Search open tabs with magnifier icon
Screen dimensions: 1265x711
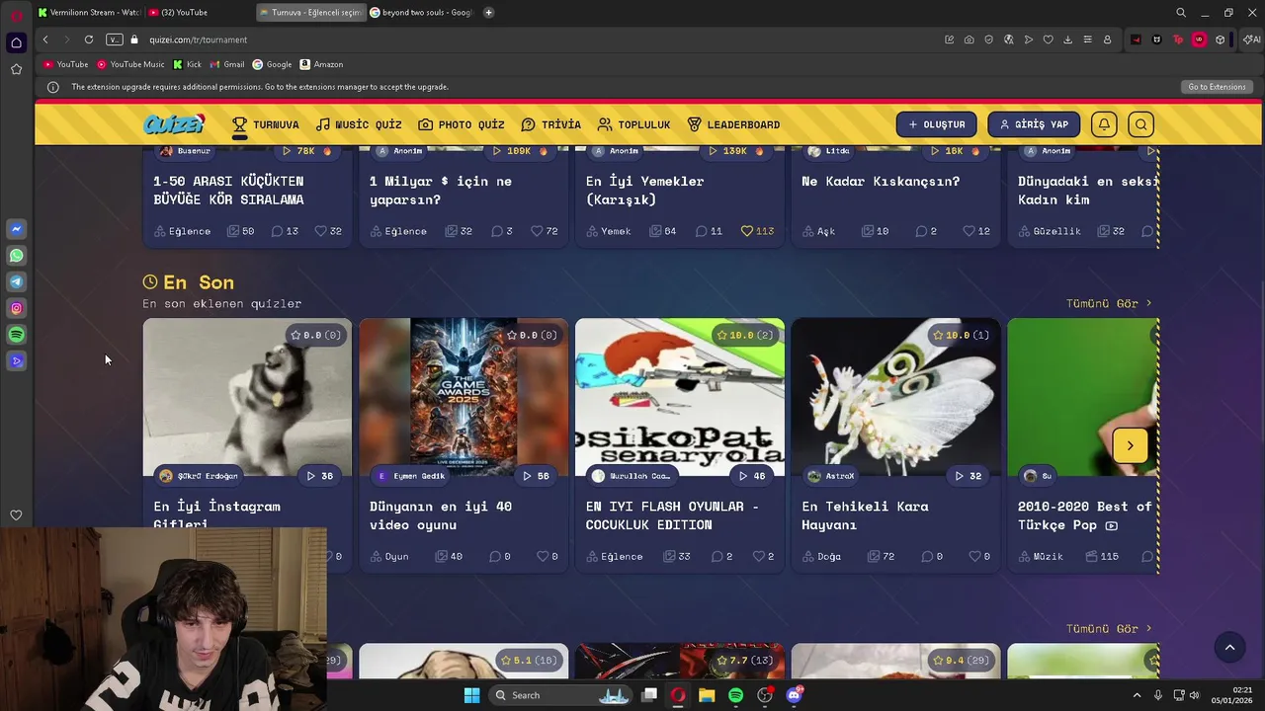(x=1181, y=13)
